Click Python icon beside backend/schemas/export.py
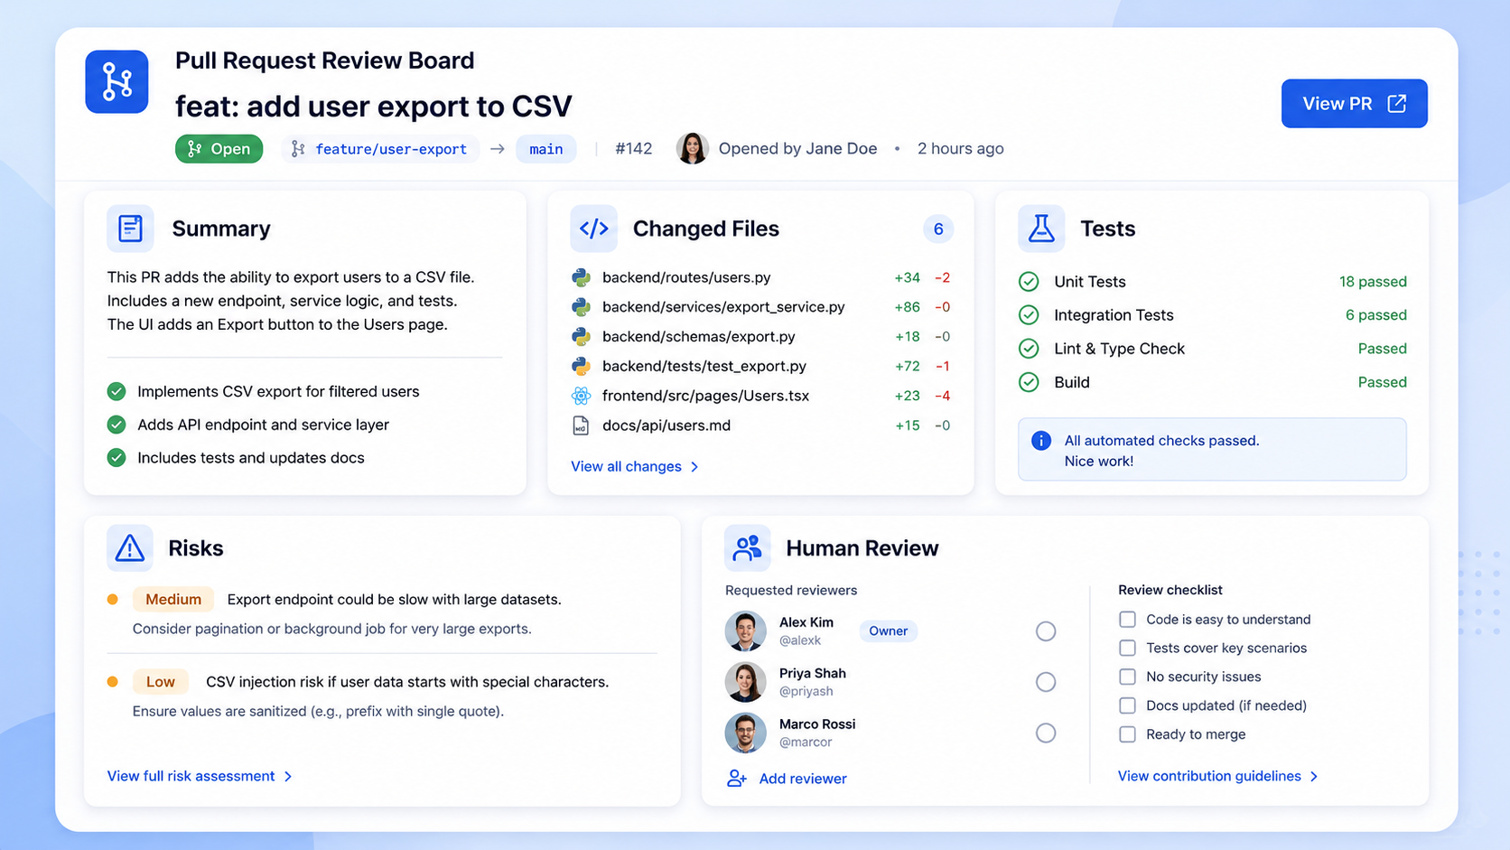Screen dimensions: 1510x850 click(x=581, y=337)
